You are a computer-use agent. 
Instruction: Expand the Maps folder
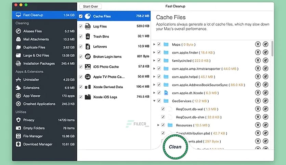pyautogui.click(x=154, y=44)
